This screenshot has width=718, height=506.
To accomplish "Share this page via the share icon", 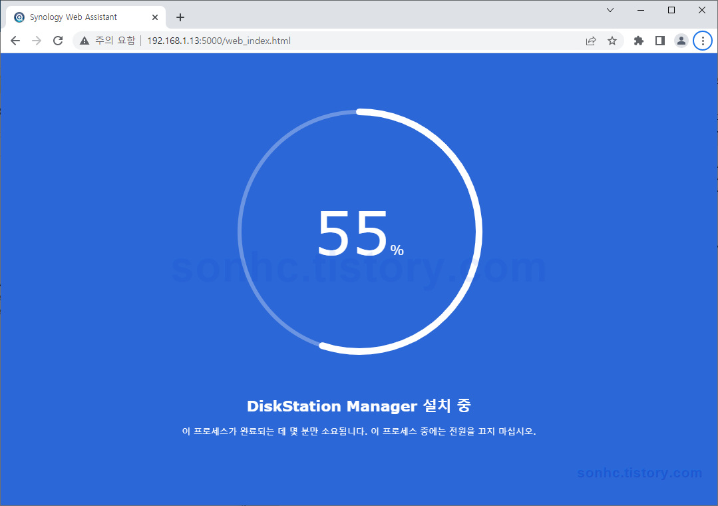I will pyautogui.click(x=591, y=41).
